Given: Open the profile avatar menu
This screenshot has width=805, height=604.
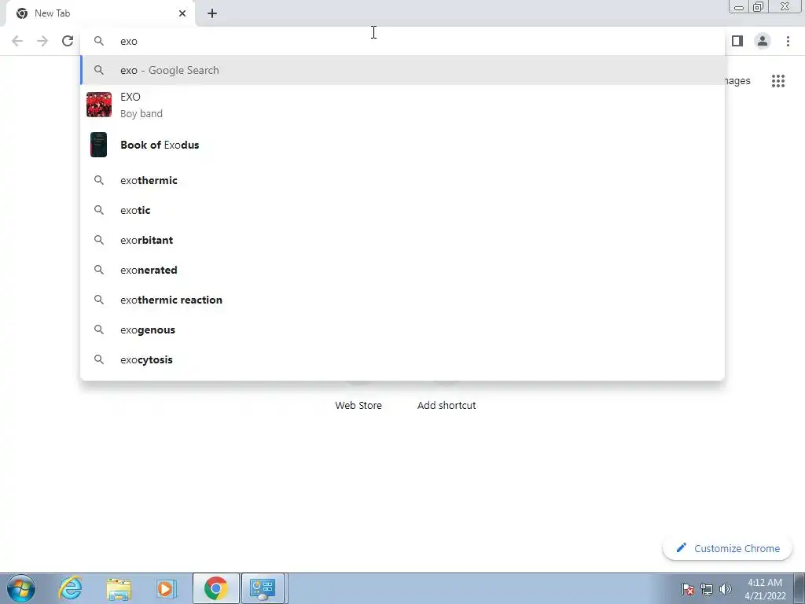Looking at the screenshot, I should click(763, 41).
